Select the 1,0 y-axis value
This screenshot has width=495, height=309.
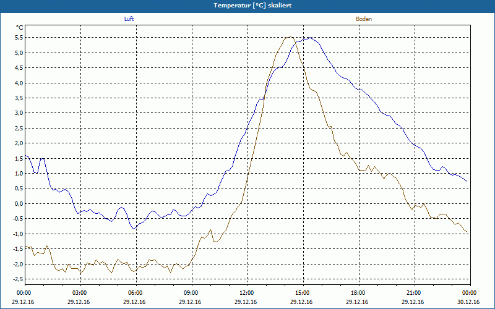[x=20, y=174]
